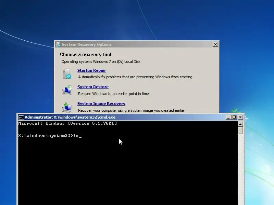The width and height of the screenshot is (274, 205).
Task: Click the System Image Recovery icon
Action: 67,107
